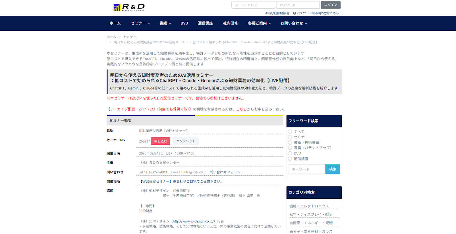Follow the パスワードが不明の方はこちら link
This screenshot has height=234, width=456.
click(318, 13)
